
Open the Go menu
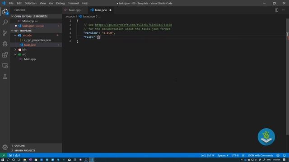click(x=51, y=3)
